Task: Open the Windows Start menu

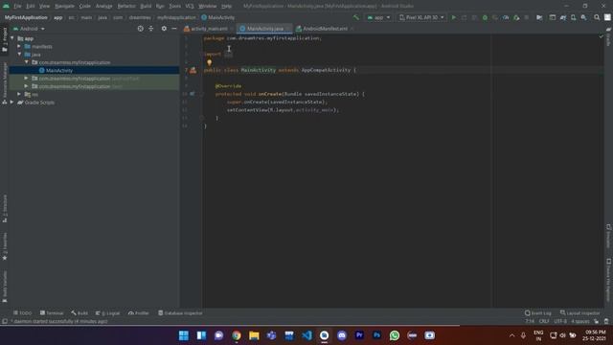Action: 183,335
